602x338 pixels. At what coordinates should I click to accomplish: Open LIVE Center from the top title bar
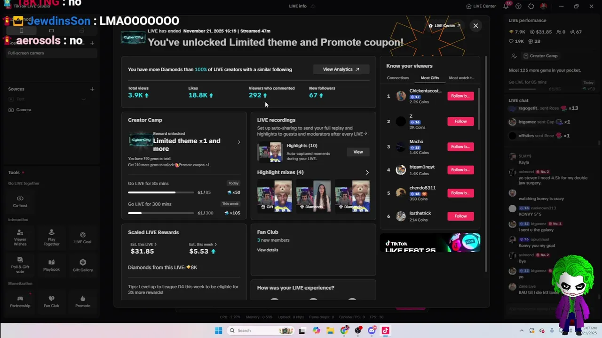pos(481,6)
